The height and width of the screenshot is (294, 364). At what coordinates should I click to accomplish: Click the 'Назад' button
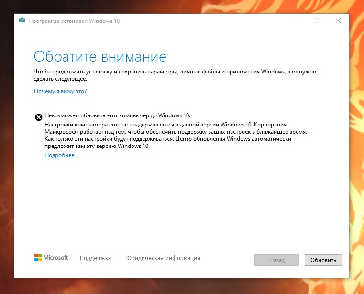click(x=277, y=260)
